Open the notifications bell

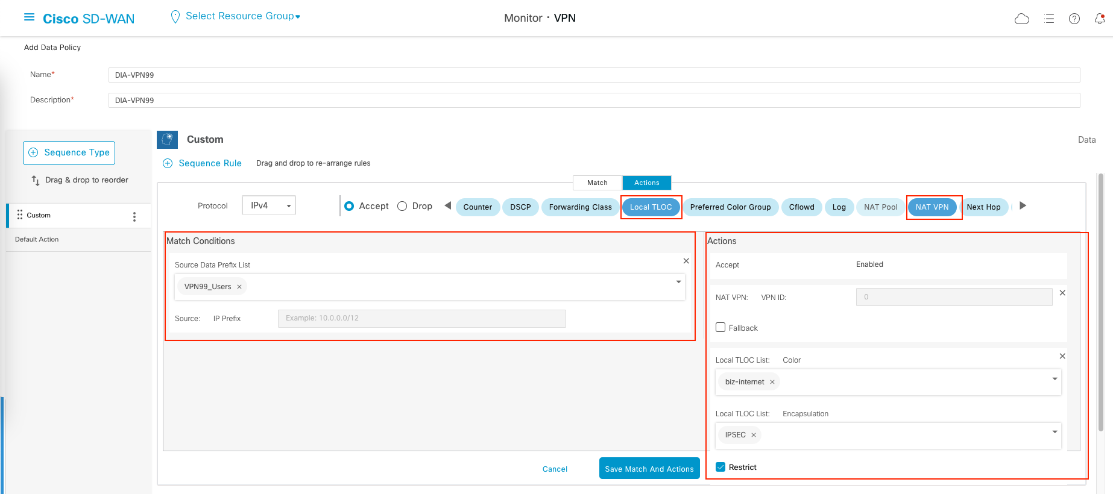click(1099, 19)
